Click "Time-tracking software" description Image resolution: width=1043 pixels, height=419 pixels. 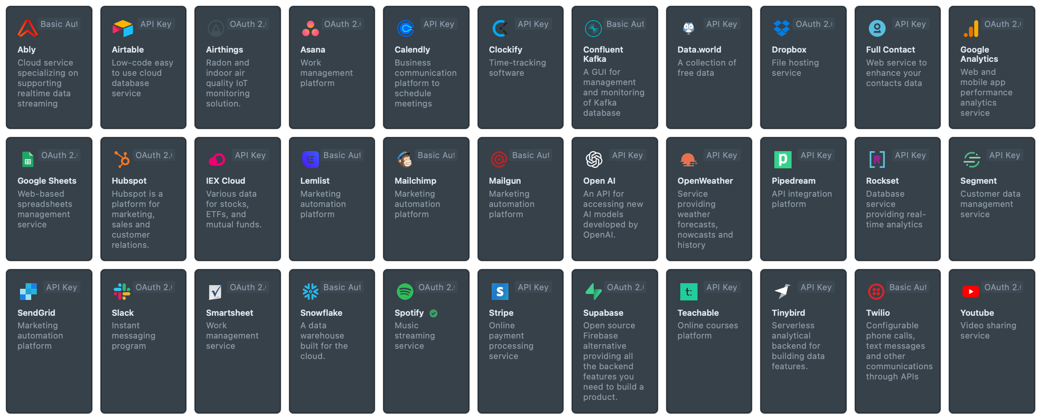517,68
